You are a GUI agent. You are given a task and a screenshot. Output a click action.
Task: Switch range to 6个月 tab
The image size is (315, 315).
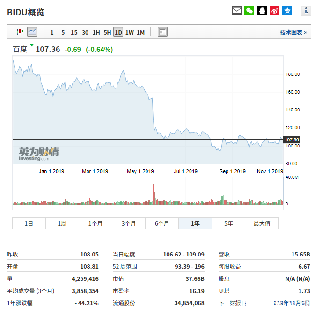[x=162, y=223]
